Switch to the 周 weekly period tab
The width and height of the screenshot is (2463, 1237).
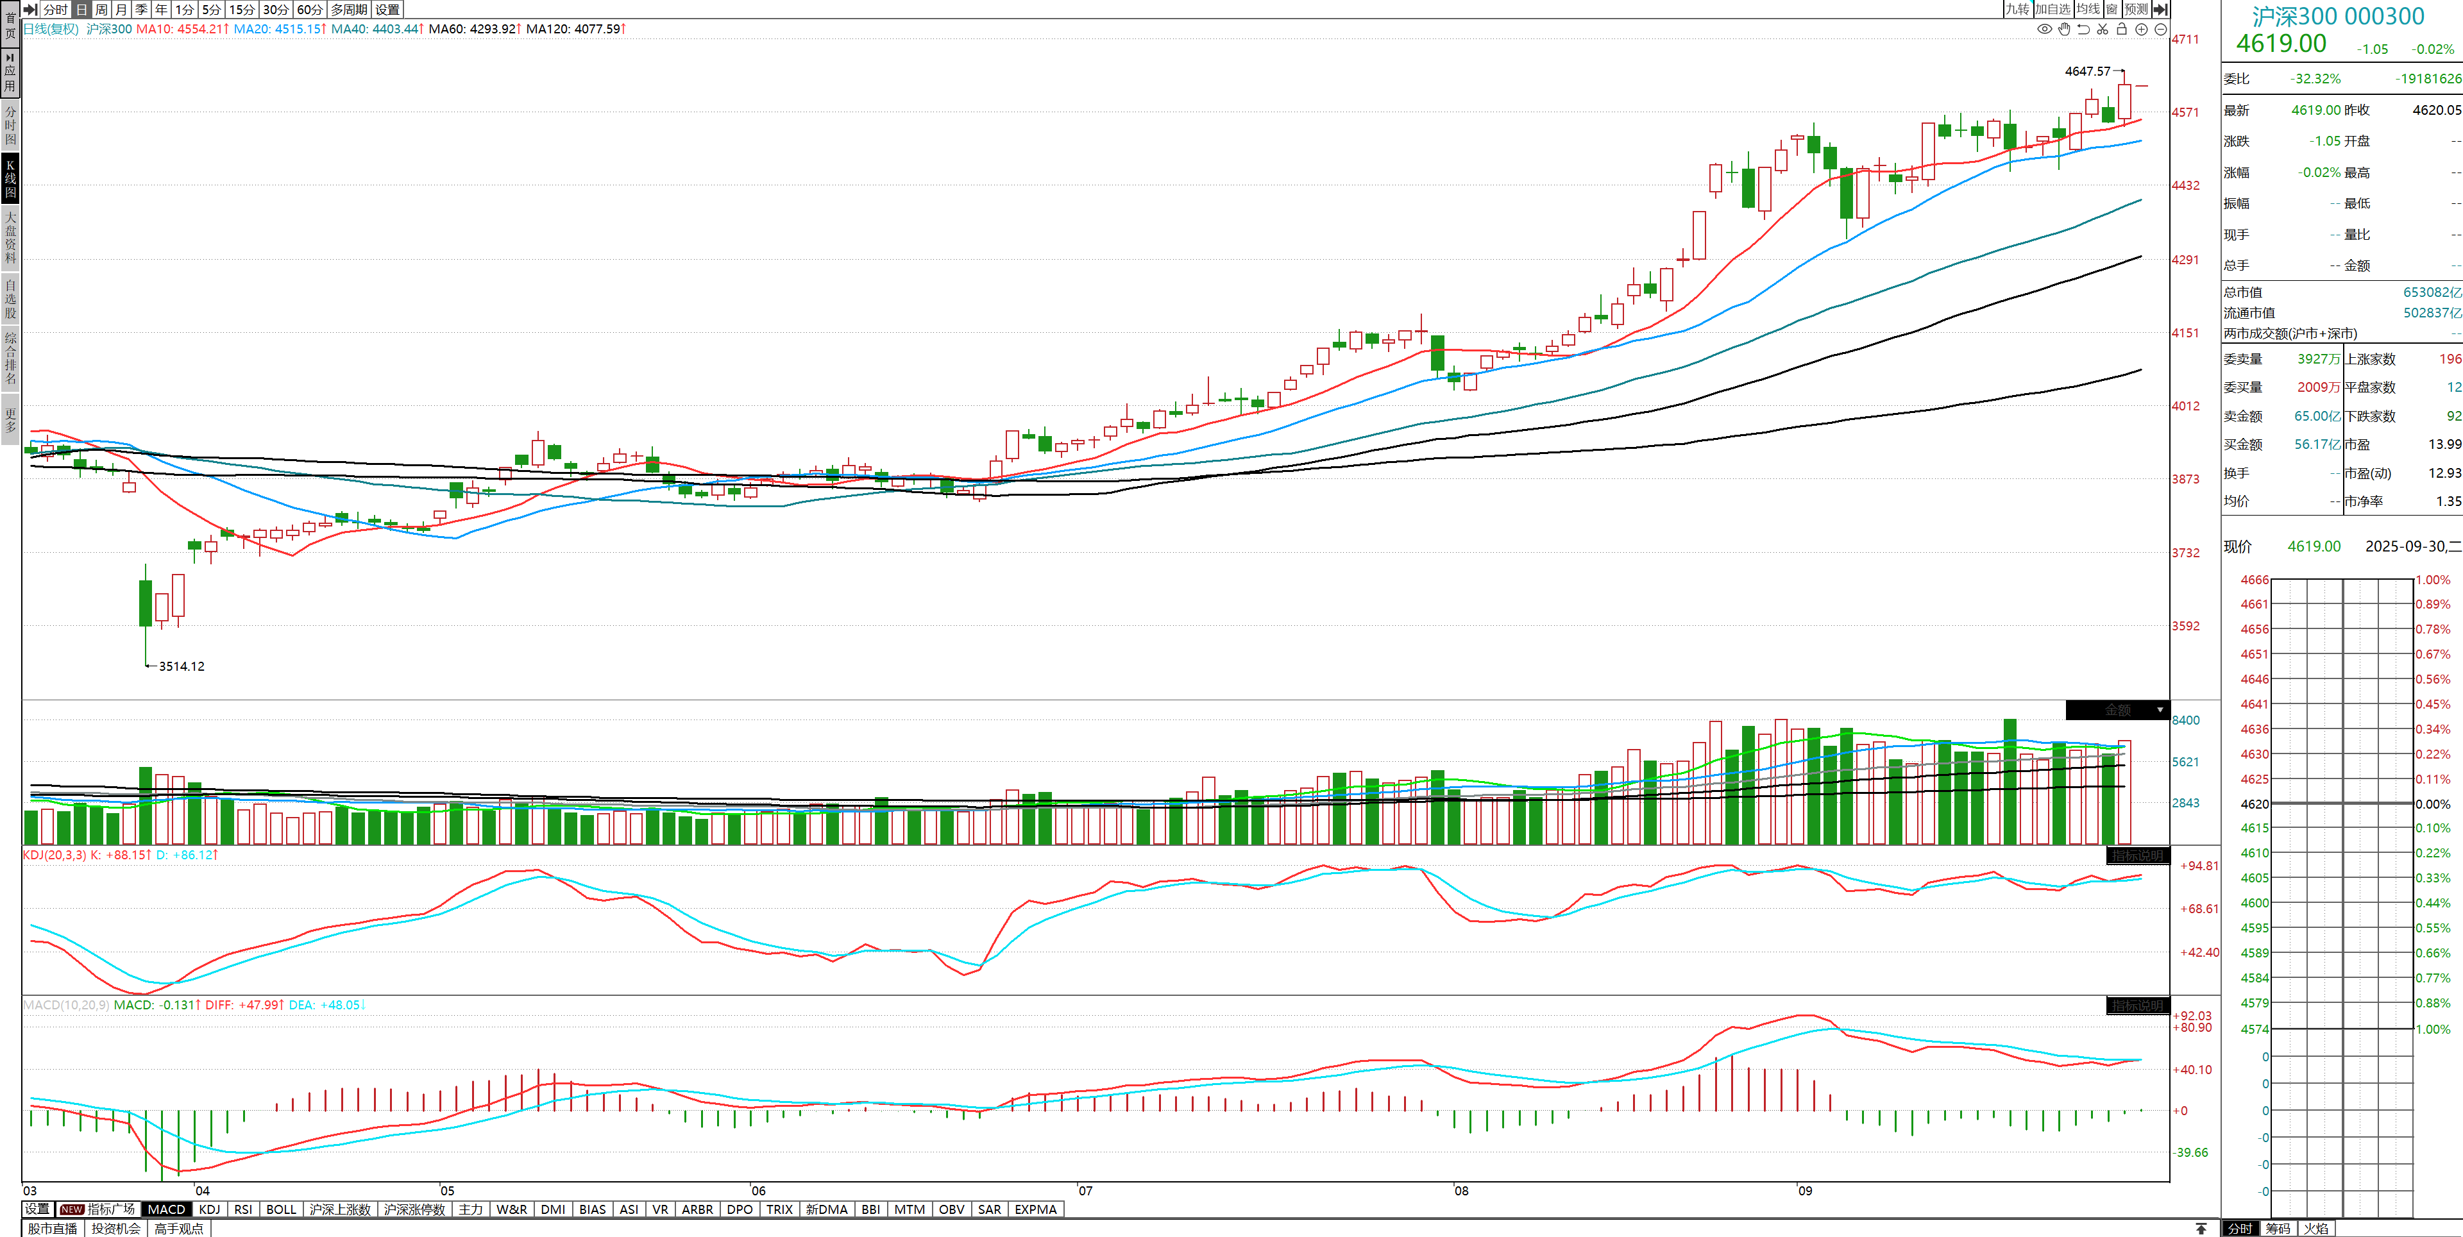coord(101,8)
